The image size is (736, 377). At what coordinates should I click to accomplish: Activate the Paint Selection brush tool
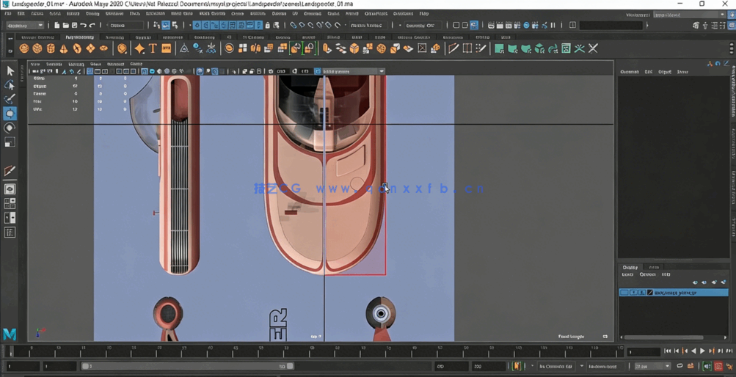click(x=10, y=100)
